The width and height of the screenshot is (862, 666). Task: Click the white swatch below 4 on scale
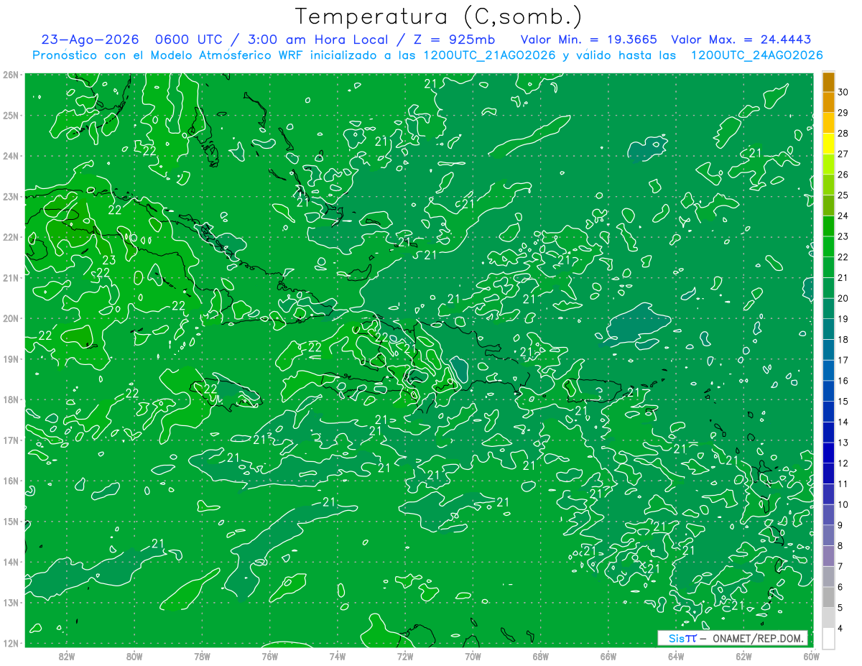tap(828, 638)
